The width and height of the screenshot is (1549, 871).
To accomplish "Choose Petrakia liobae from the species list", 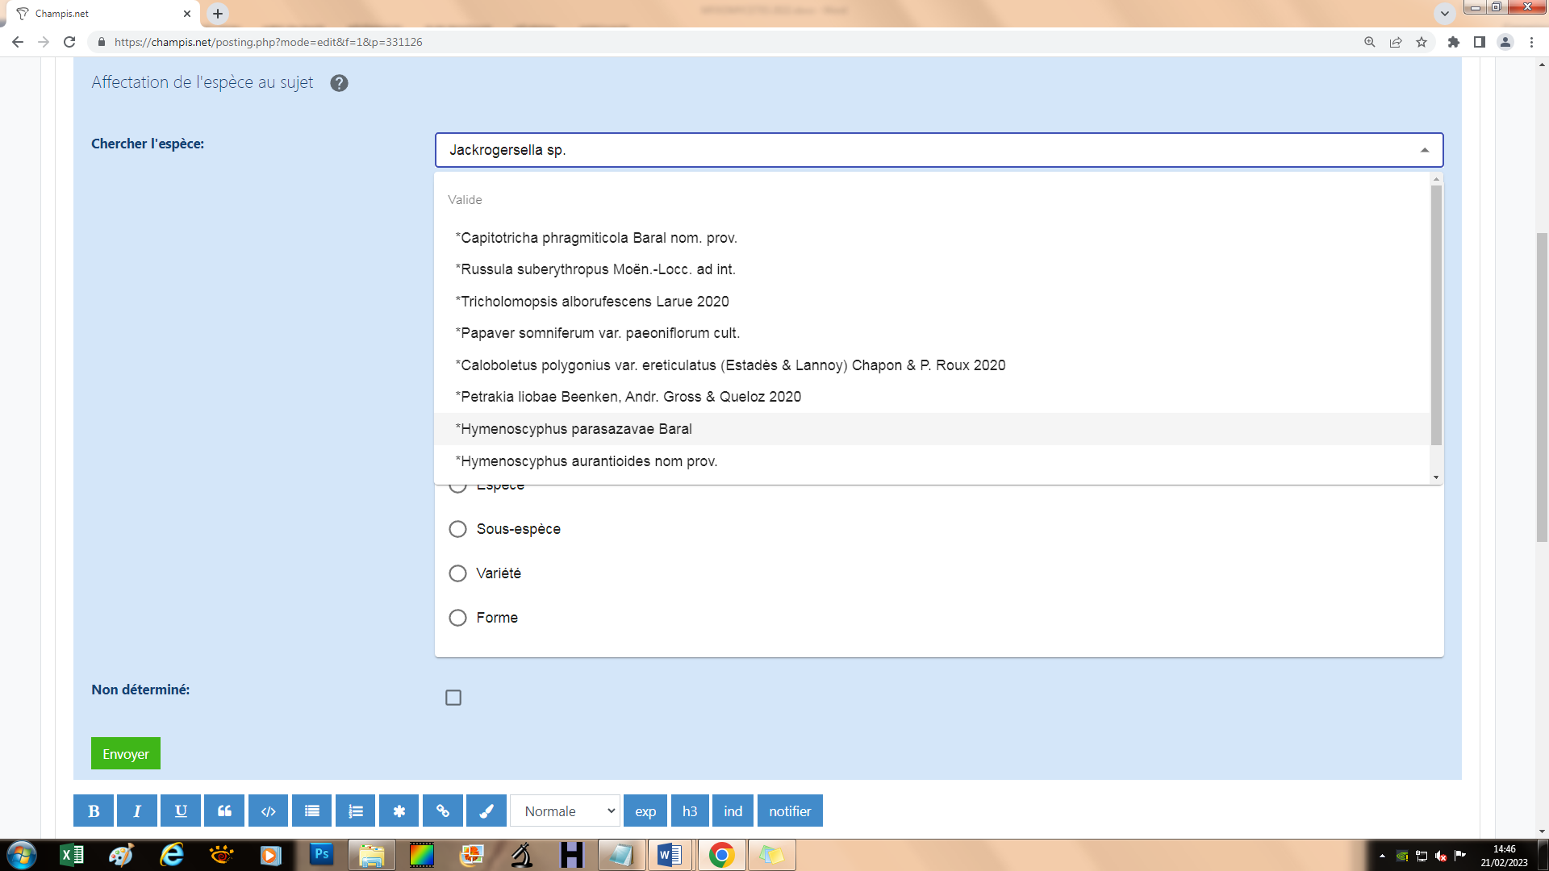I will point(628,397).
